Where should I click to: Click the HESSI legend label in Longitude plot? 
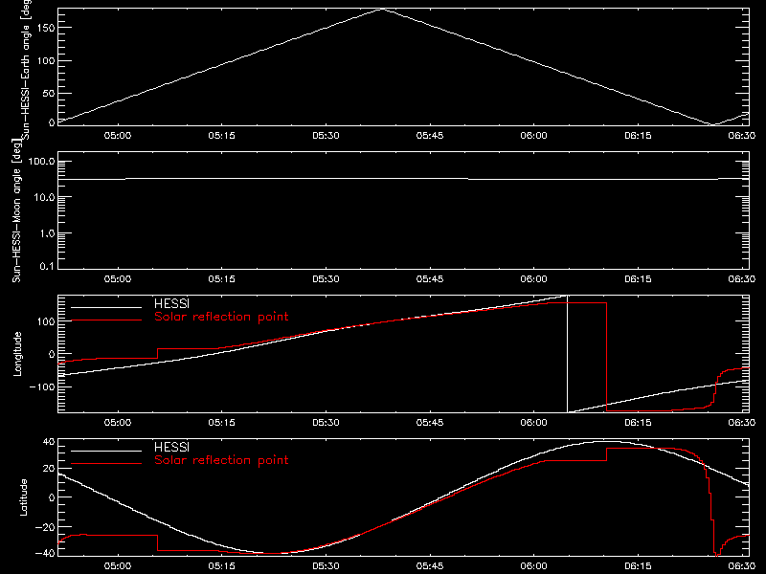click(171, 303)
